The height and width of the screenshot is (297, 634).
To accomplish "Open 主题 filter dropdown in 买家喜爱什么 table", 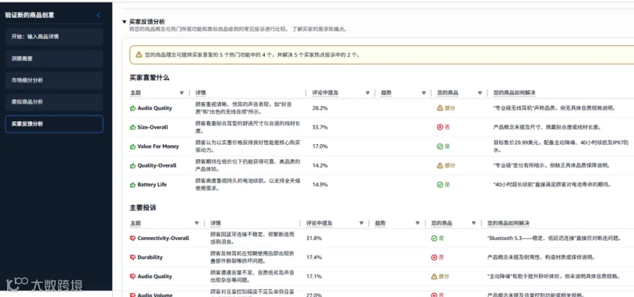I will pyautogui.click(x=182, y=93).
